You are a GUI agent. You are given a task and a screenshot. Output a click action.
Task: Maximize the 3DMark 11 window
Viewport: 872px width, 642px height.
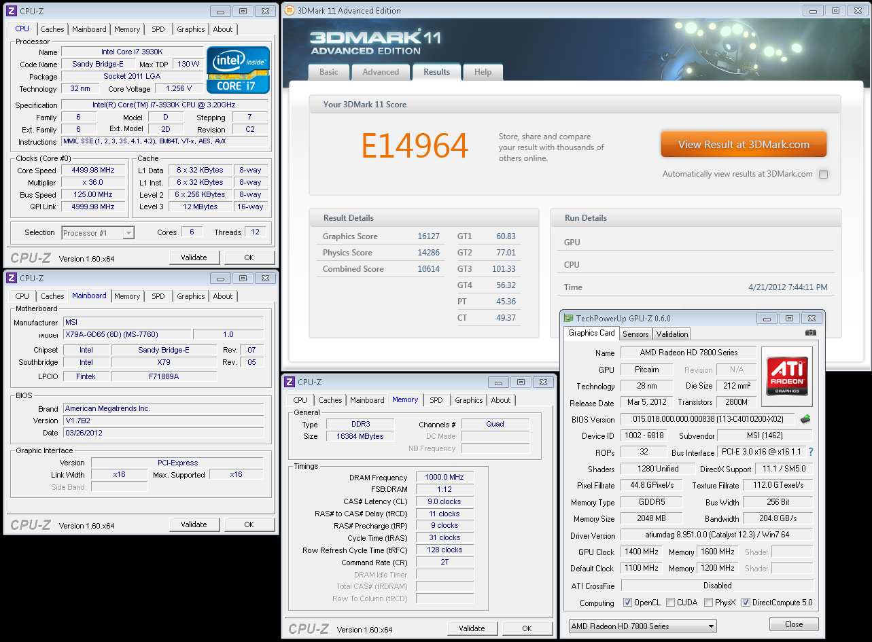pos(835,10)
